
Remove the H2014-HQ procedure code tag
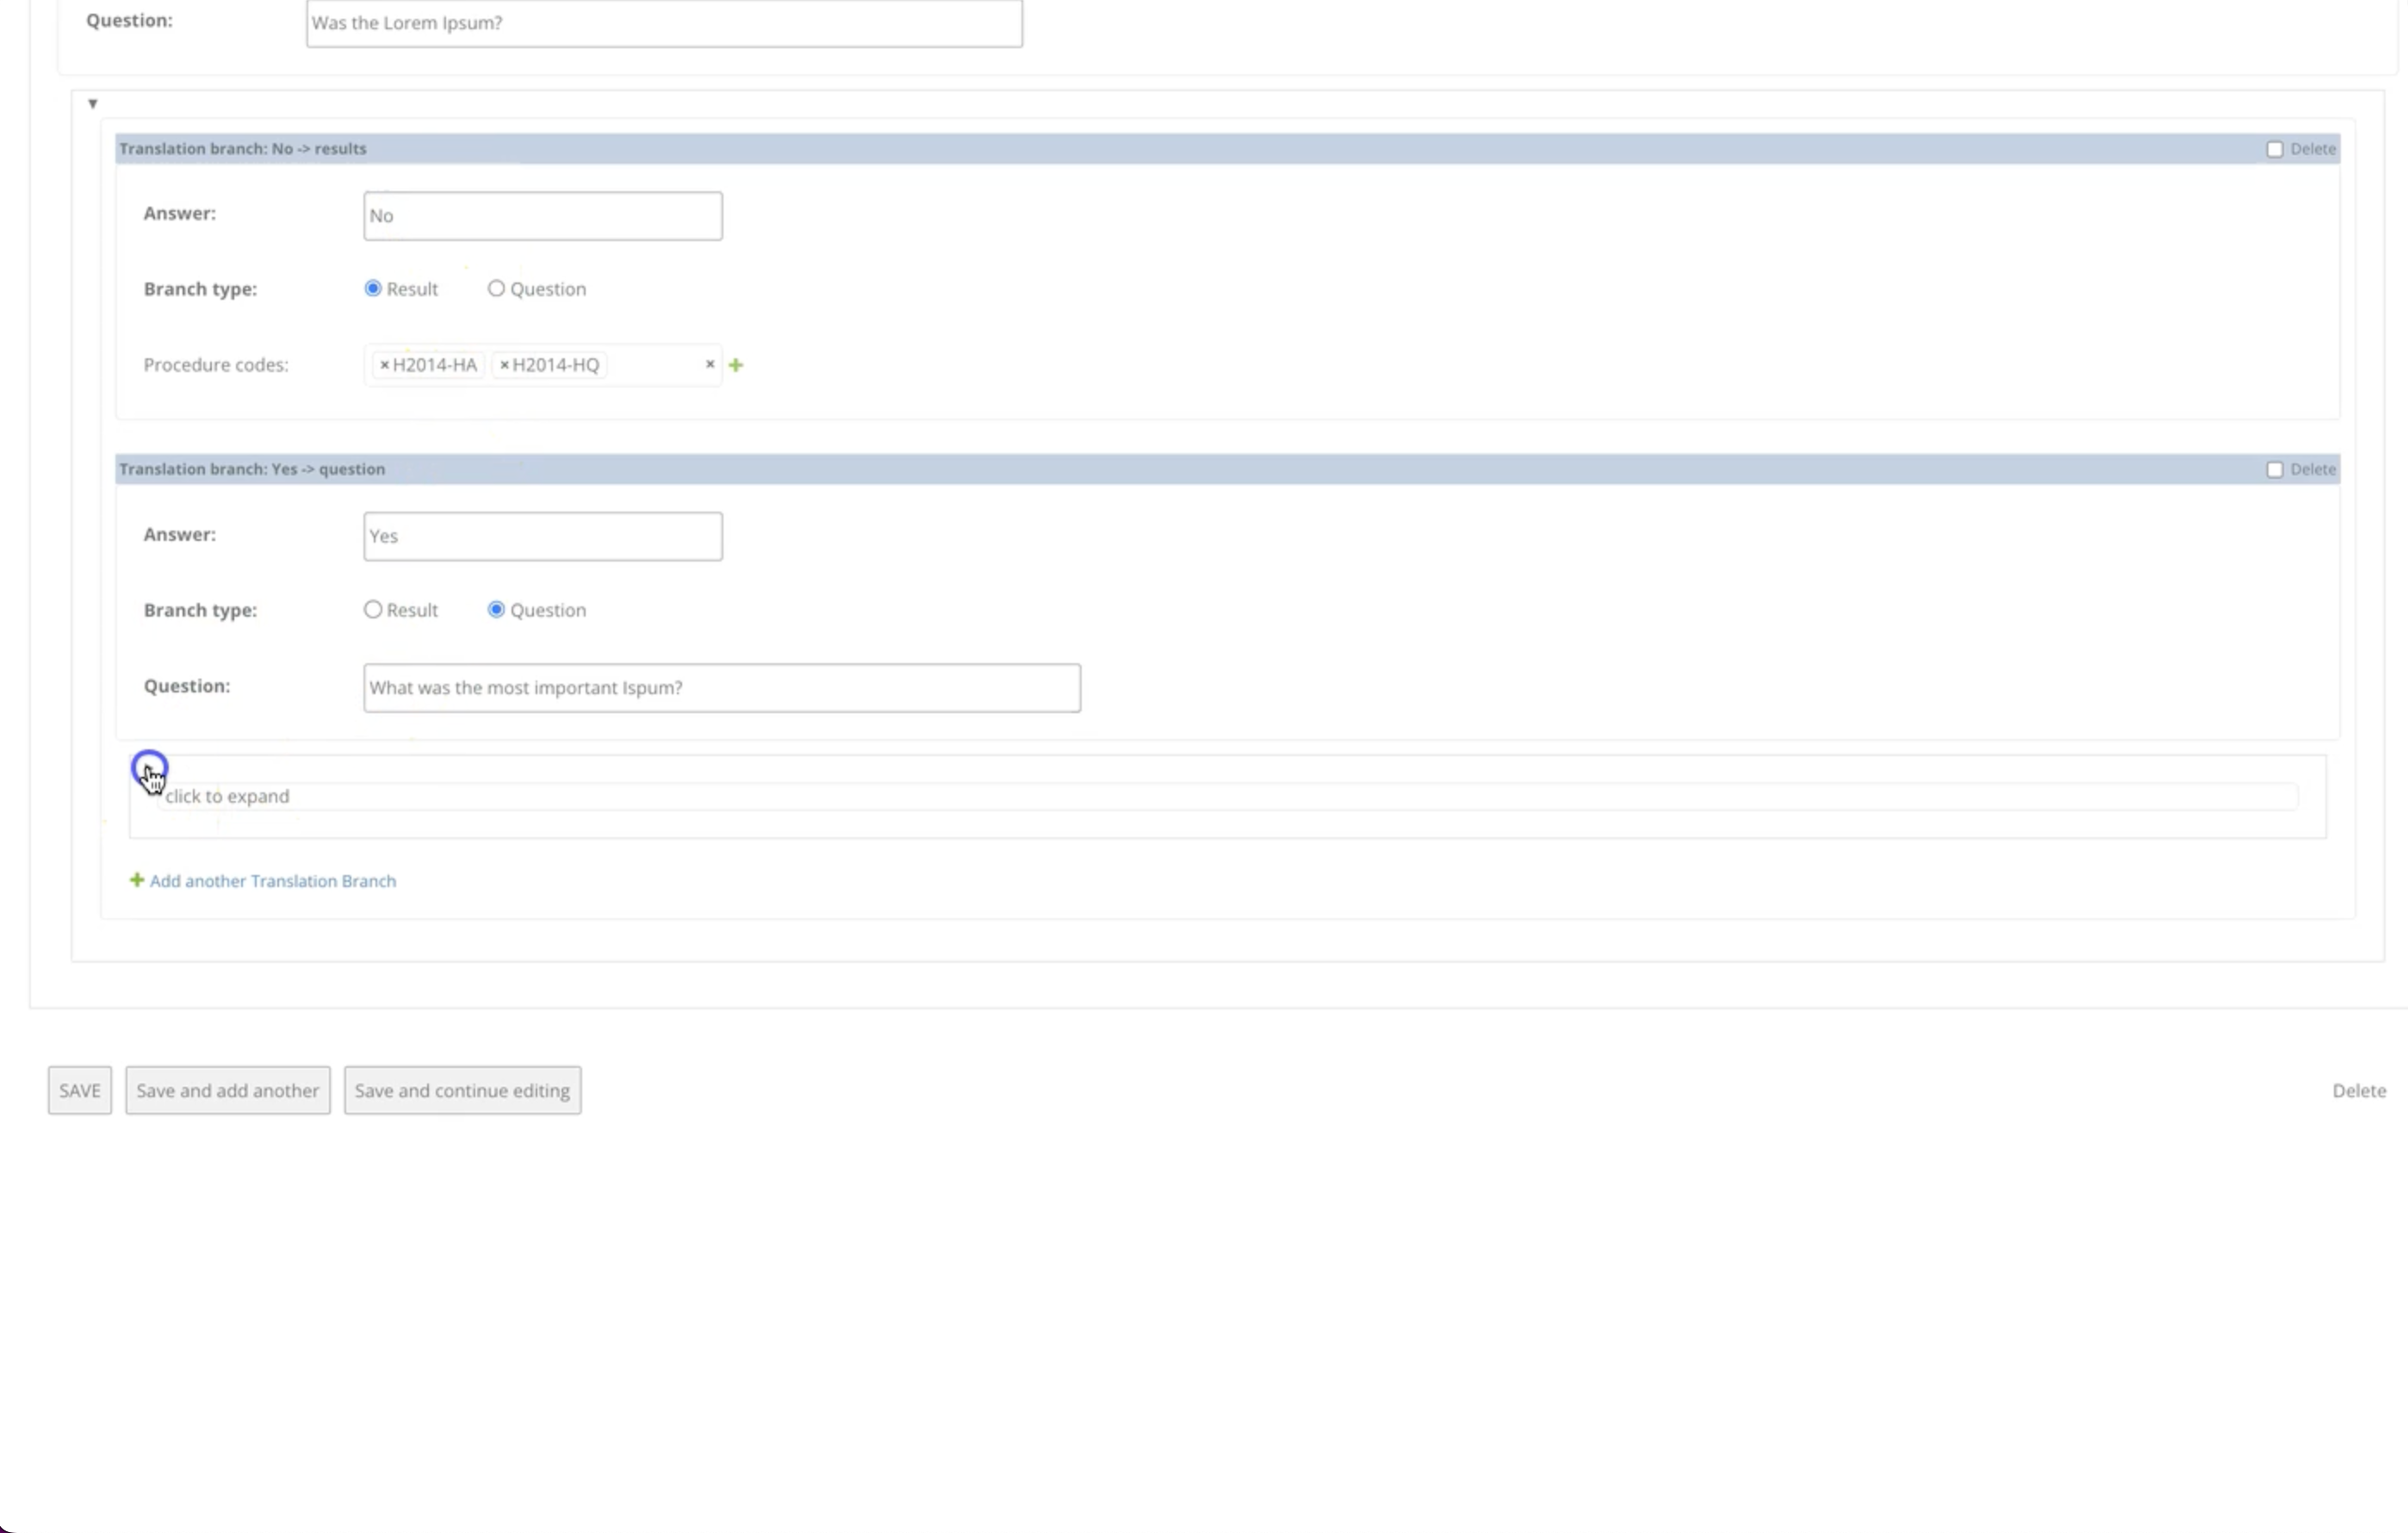tap(504, 365)
